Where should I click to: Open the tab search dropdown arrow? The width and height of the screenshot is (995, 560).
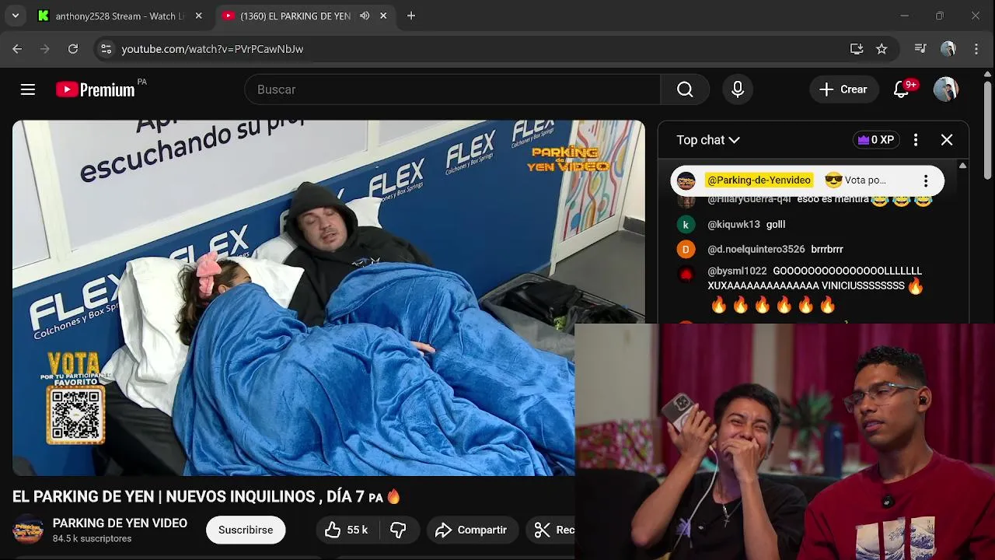[x=15, y=16]
